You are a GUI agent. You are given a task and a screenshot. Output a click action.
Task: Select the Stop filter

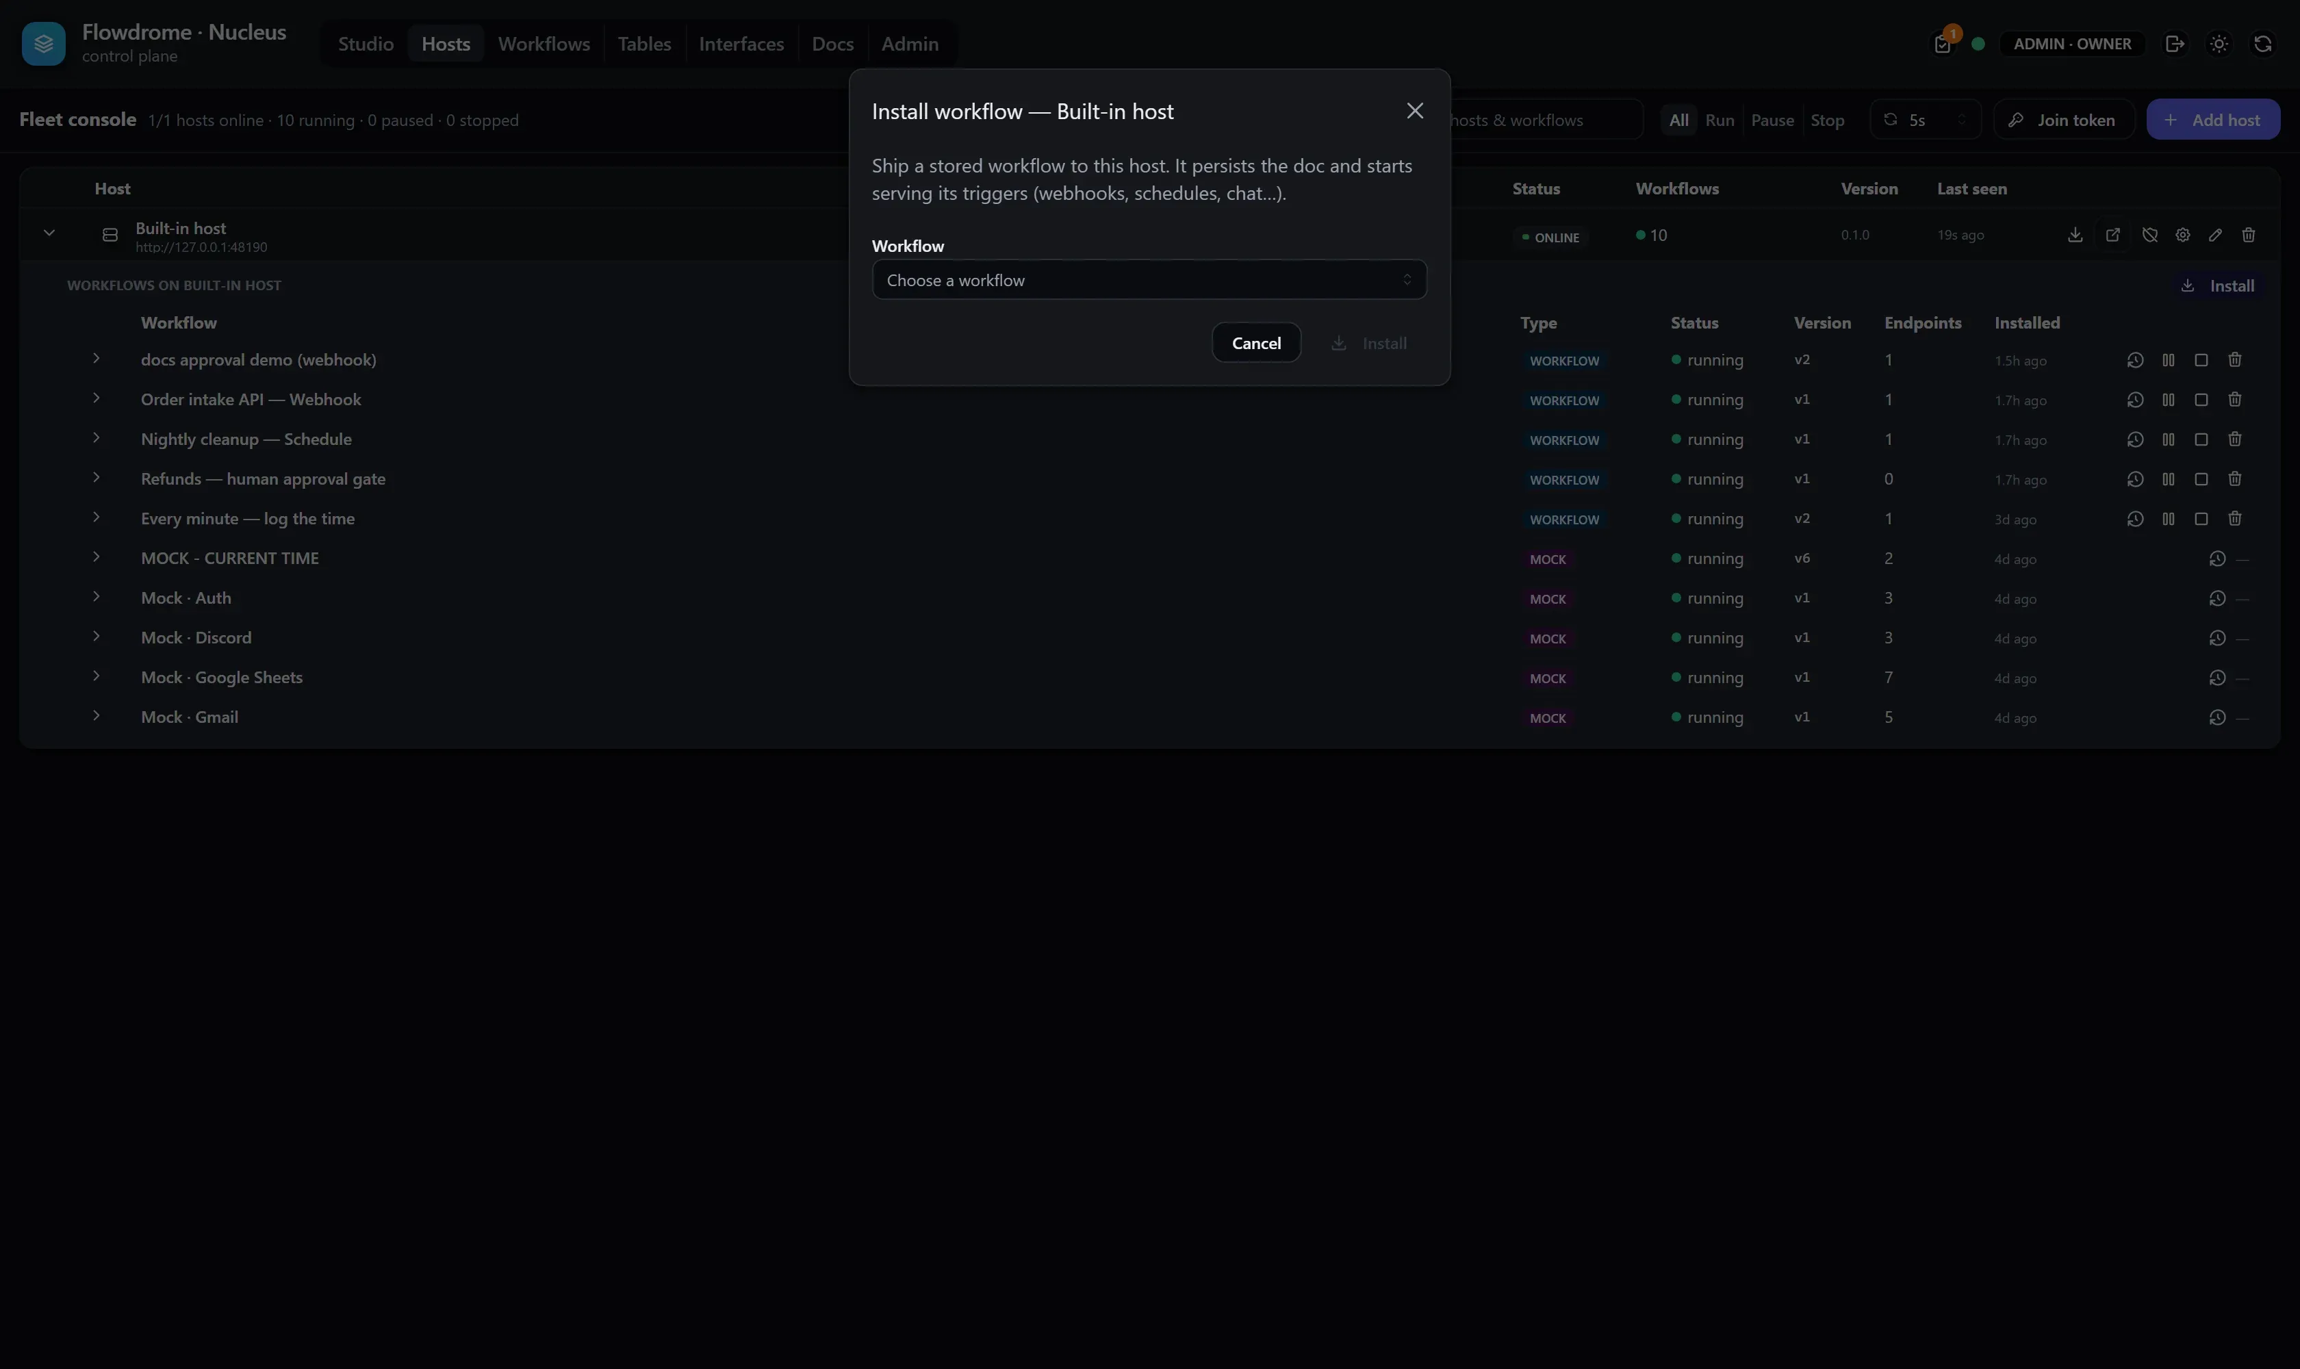point(1827,120)
